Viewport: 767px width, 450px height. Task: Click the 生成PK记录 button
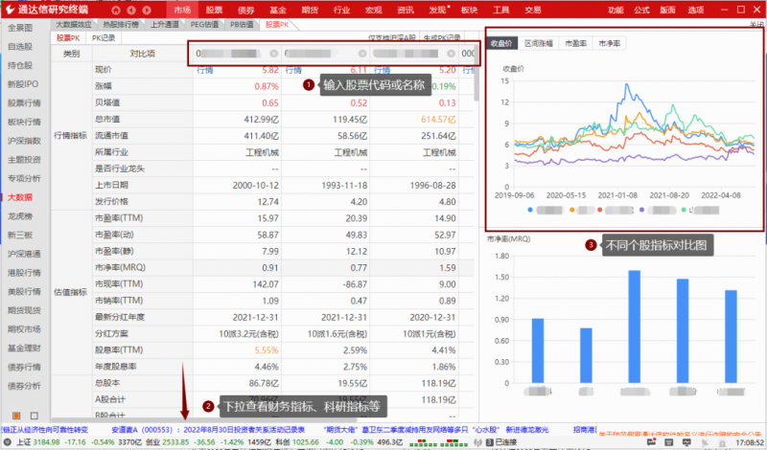click(x=442, y=37)
